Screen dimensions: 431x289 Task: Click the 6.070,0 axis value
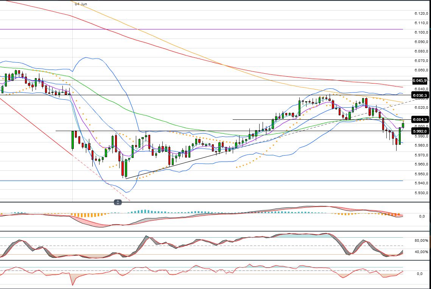[x=421, y=61]
